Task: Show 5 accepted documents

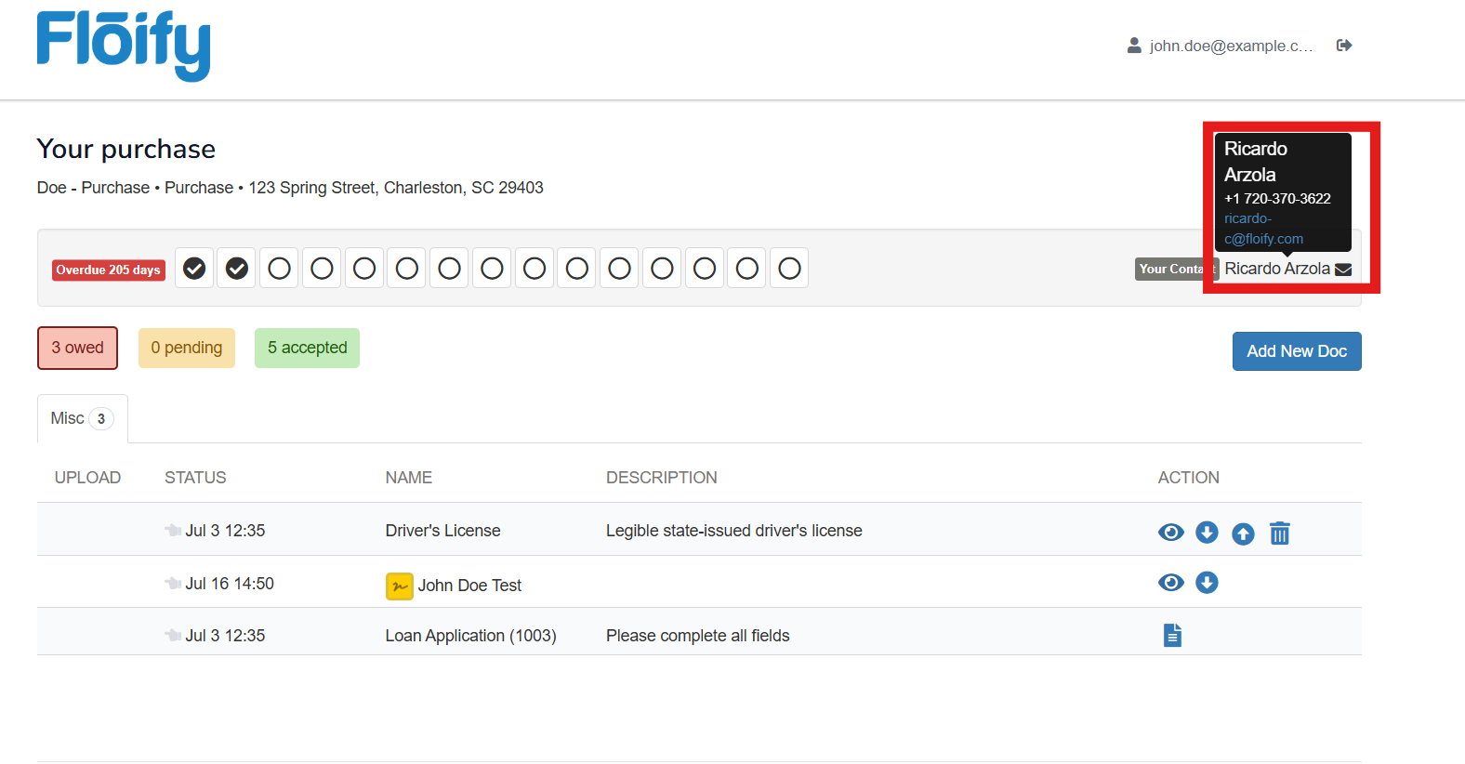Action: pyautogui.click(x=307, y=348)
